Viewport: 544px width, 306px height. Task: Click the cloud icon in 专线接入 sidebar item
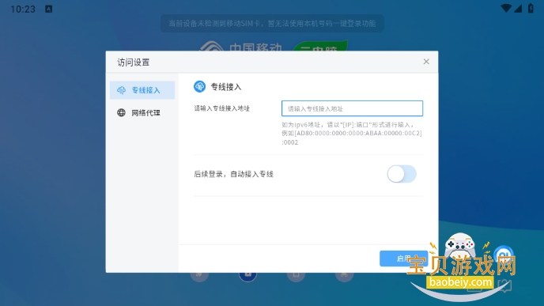(x=121, y=90)
